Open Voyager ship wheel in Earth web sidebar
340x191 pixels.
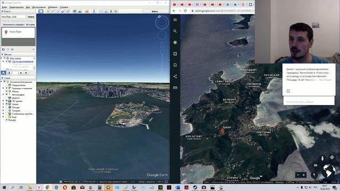pos(175,42)
